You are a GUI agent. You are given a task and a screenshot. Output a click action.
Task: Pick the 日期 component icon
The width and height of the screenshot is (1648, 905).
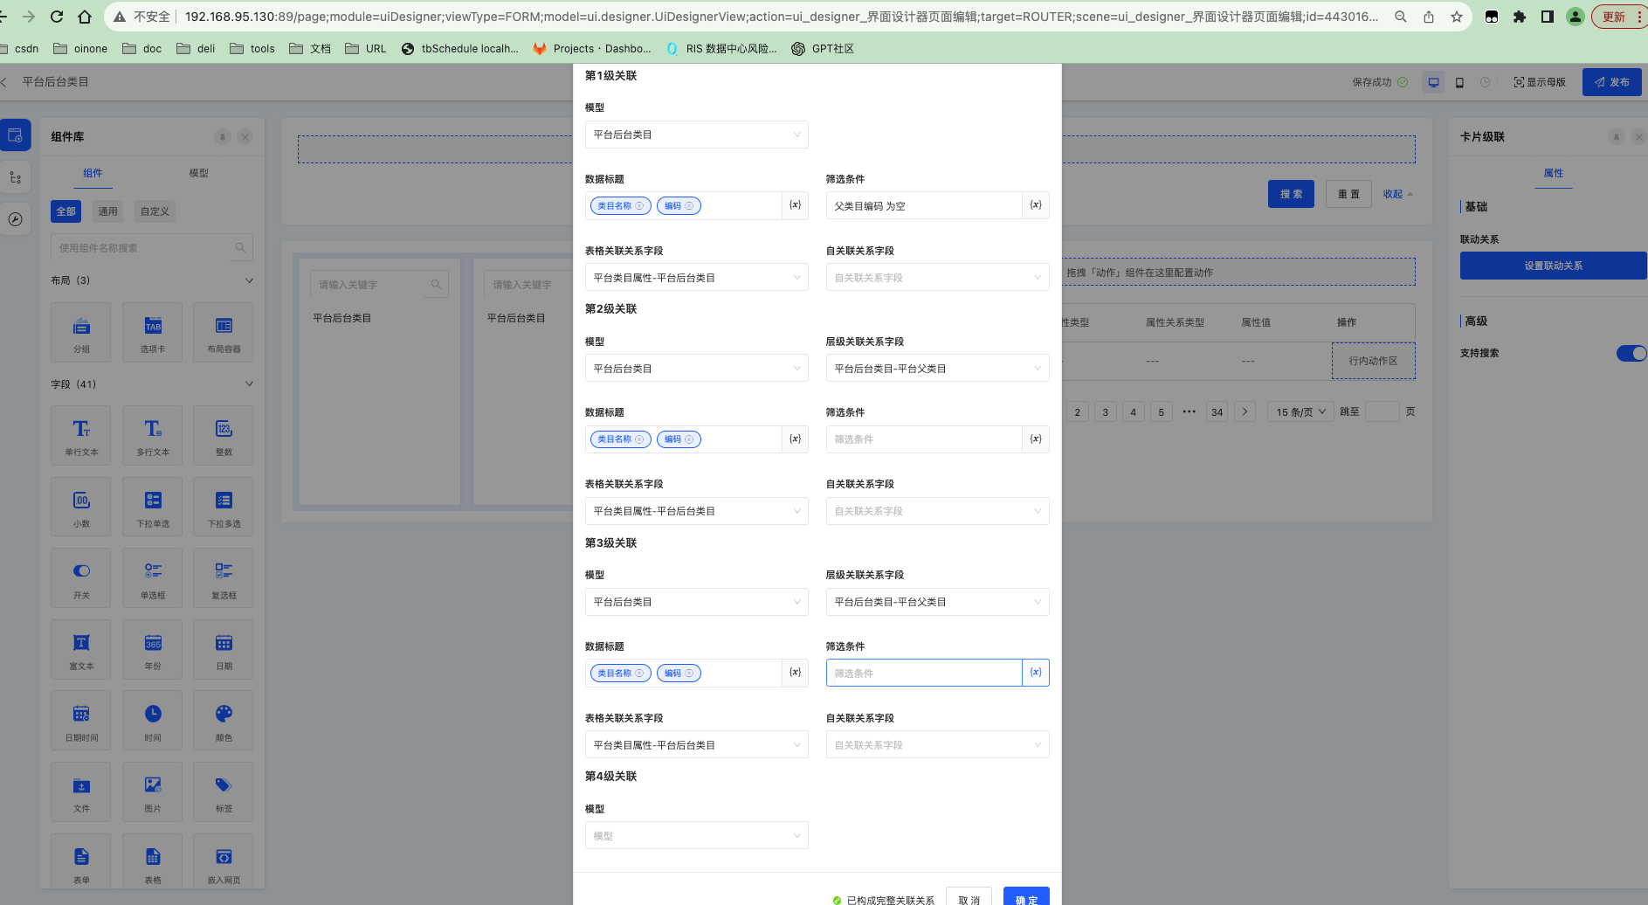[x=224, y=649]
